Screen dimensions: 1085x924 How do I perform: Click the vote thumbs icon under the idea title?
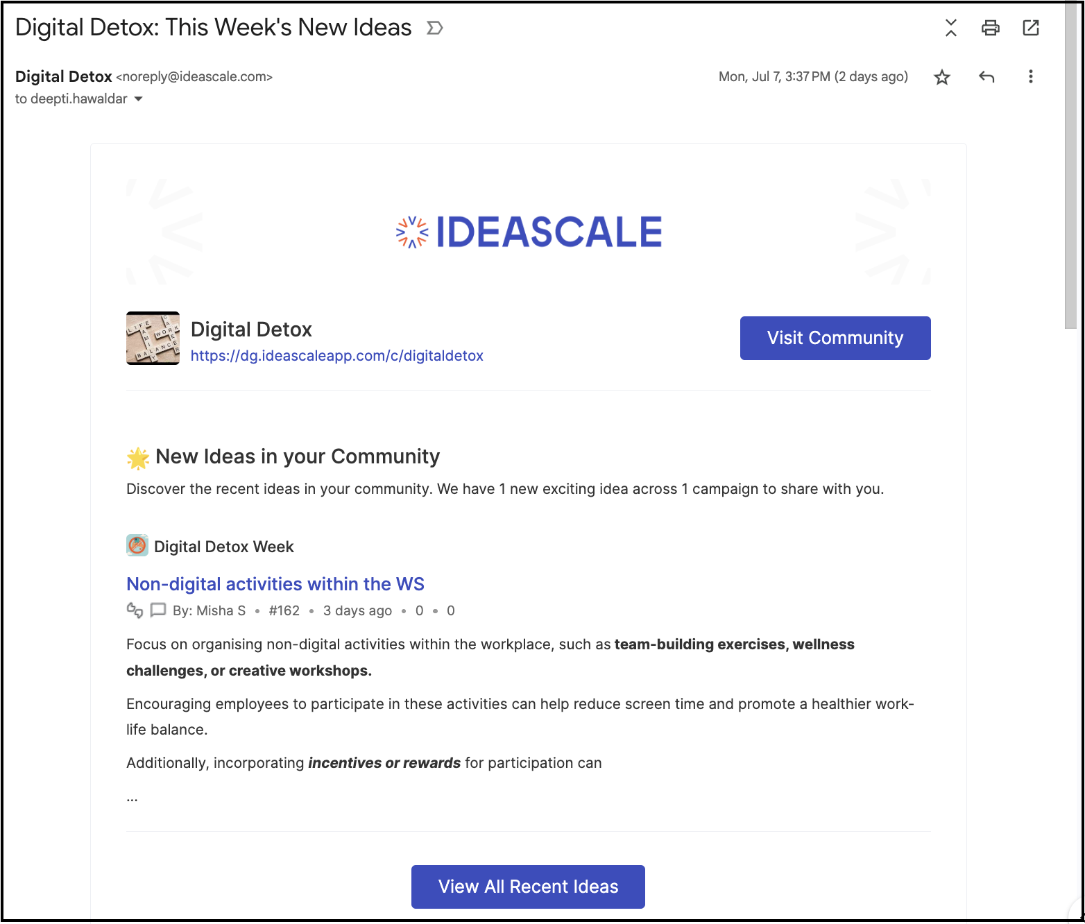pos(135,610)
